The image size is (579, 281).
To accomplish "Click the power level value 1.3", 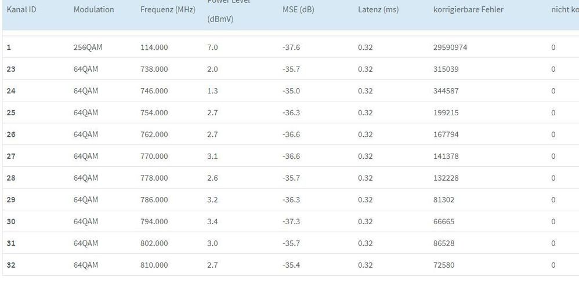I will coord(212,91).
